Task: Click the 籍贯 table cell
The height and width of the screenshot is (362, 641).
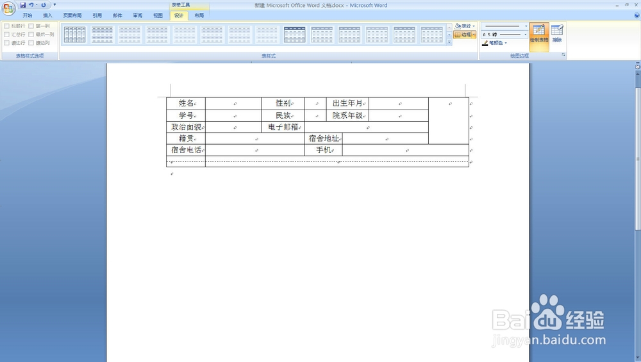Action: [186, 138]
